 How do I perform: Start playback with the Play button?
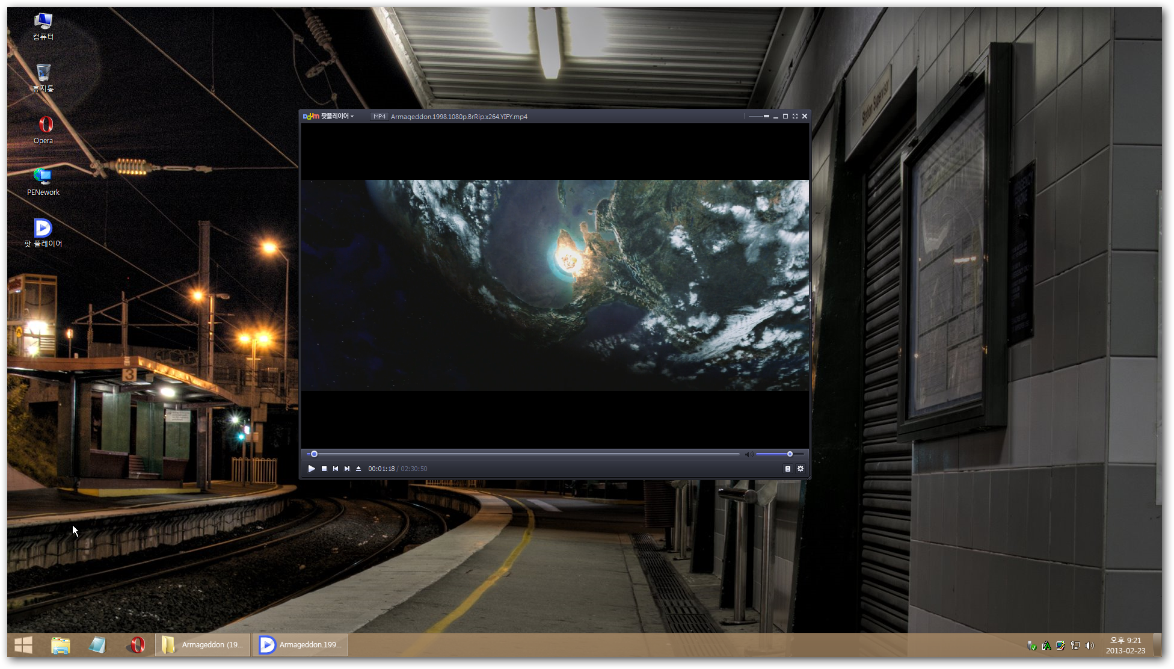point(312,469)
